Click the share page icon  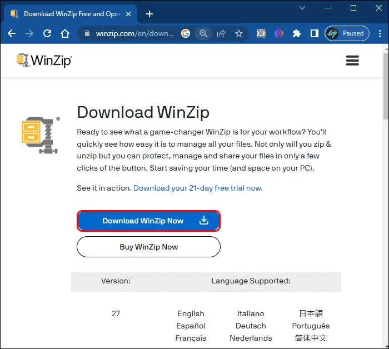tap(221, 33)
